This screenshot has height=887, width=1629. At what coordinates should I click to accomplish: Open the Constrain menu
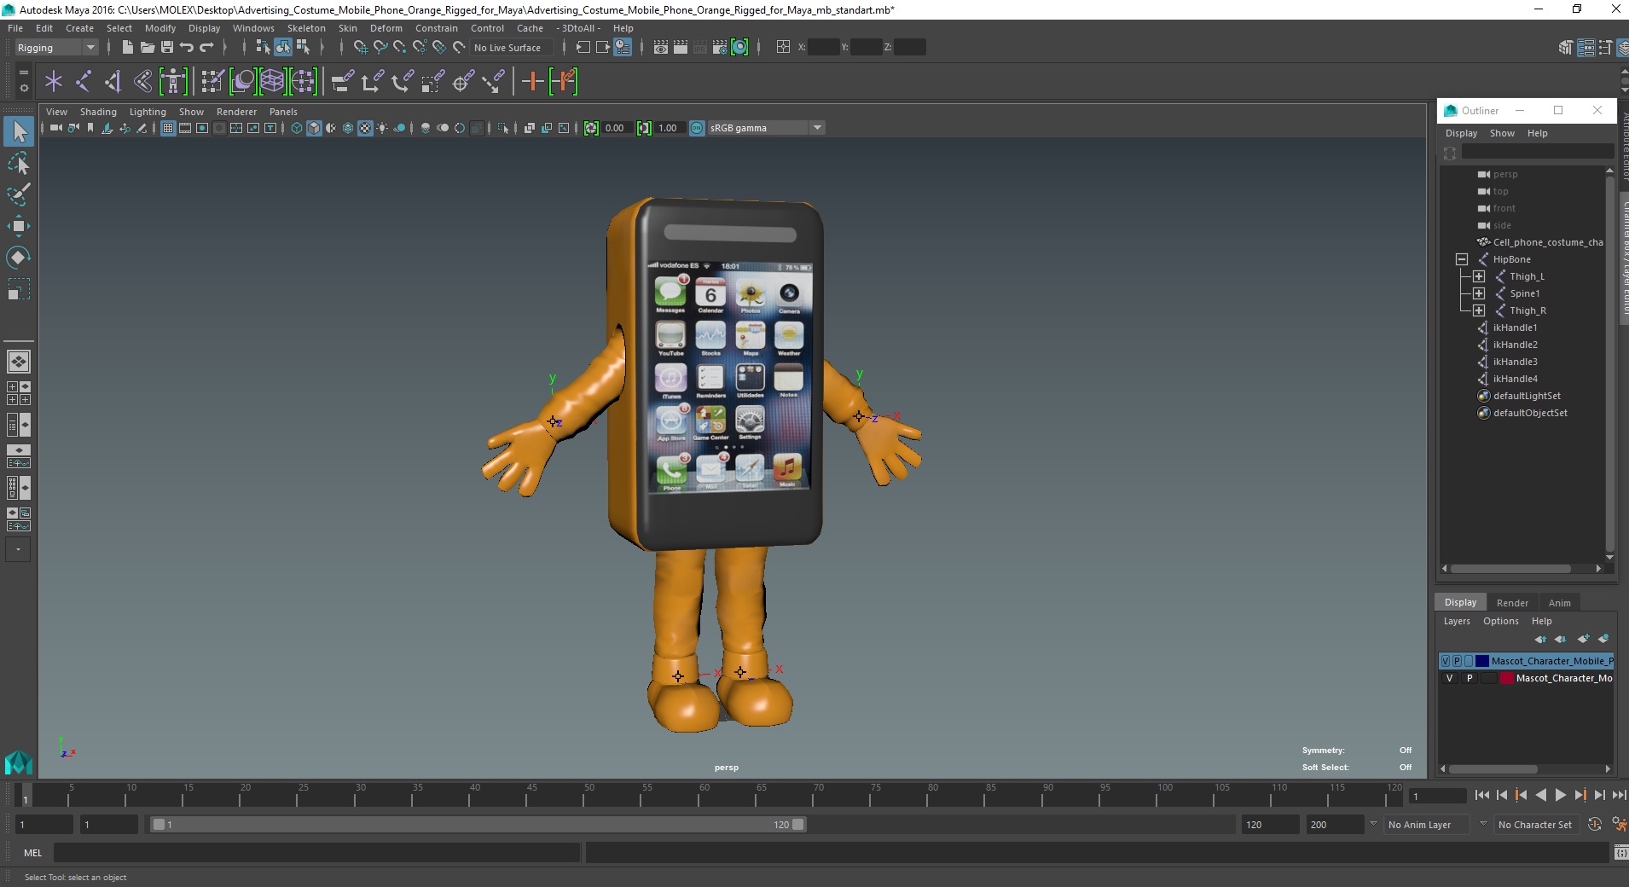[x=437, y=28]
